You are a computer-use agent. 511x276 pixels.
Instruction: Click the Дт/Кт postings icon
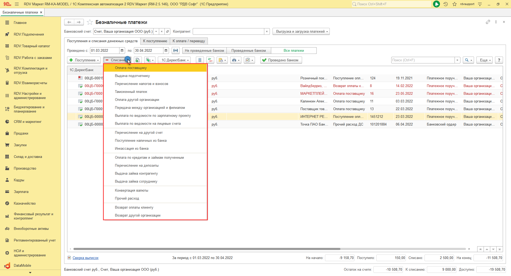point(210,60)
